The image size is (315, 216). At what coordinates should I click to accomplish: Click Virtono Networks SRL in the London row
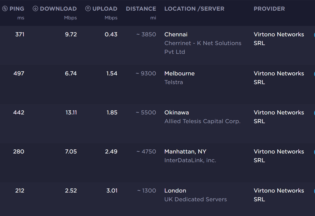[279, 195]
